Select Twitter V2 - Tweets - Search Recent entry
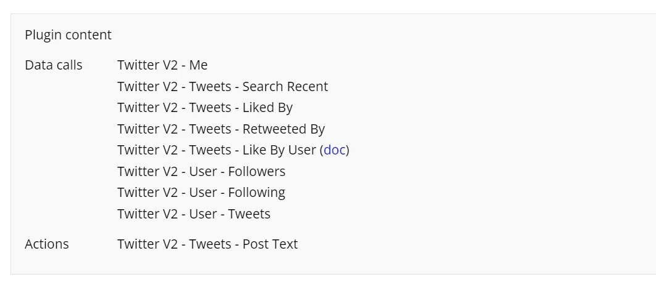 tap(223, 86)
